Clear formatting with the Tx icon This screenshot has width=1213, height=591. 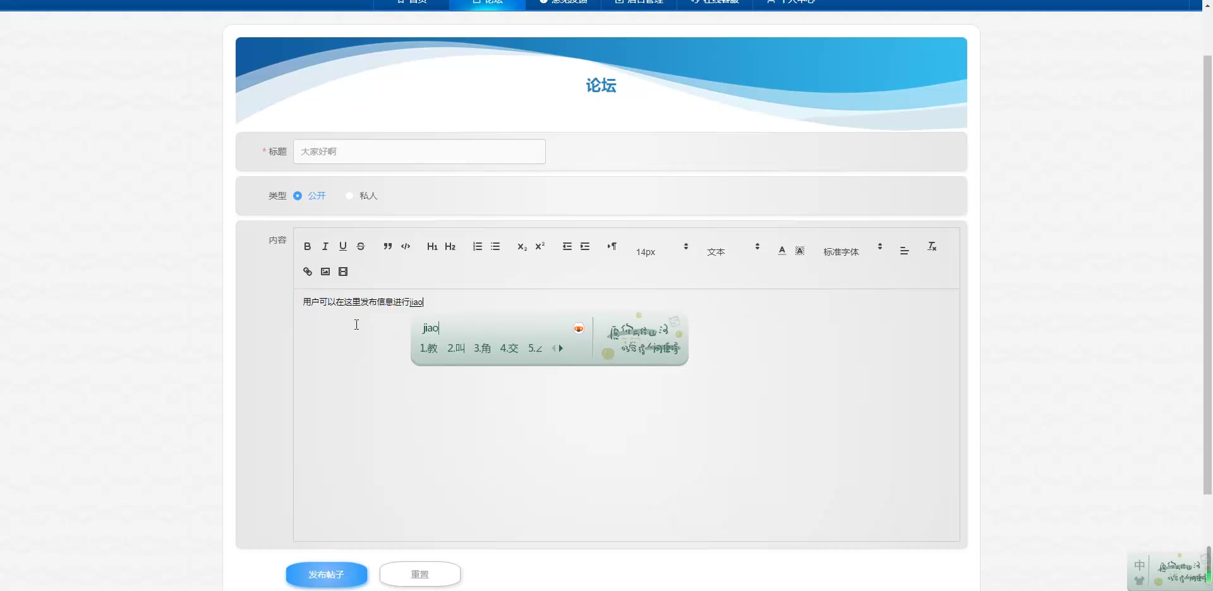tap(931, 246)
